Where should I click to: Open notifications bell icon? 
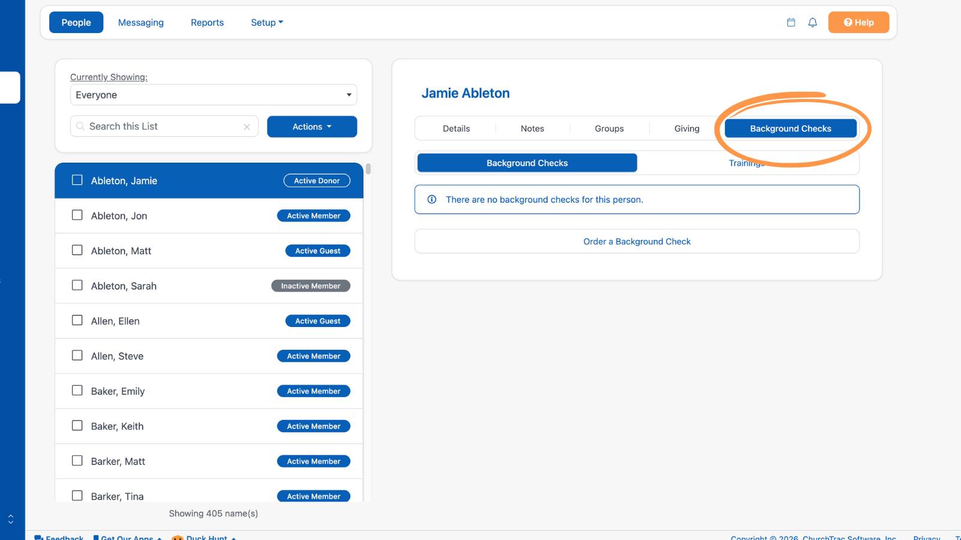pyautogui.click(x=813, y=22)
